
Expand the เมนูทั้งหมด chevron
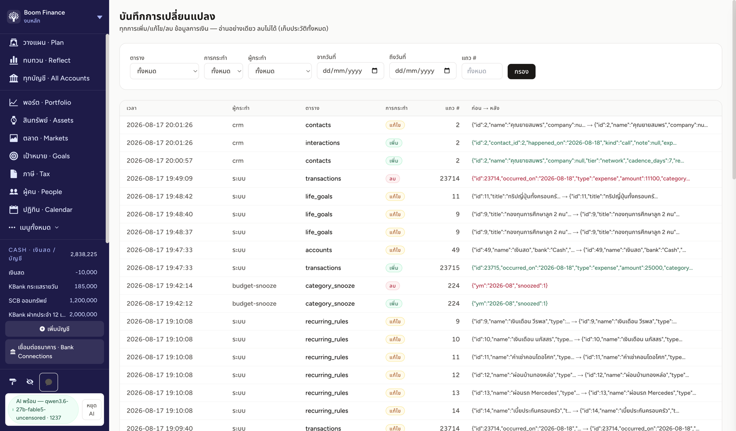tap(57, 227)
